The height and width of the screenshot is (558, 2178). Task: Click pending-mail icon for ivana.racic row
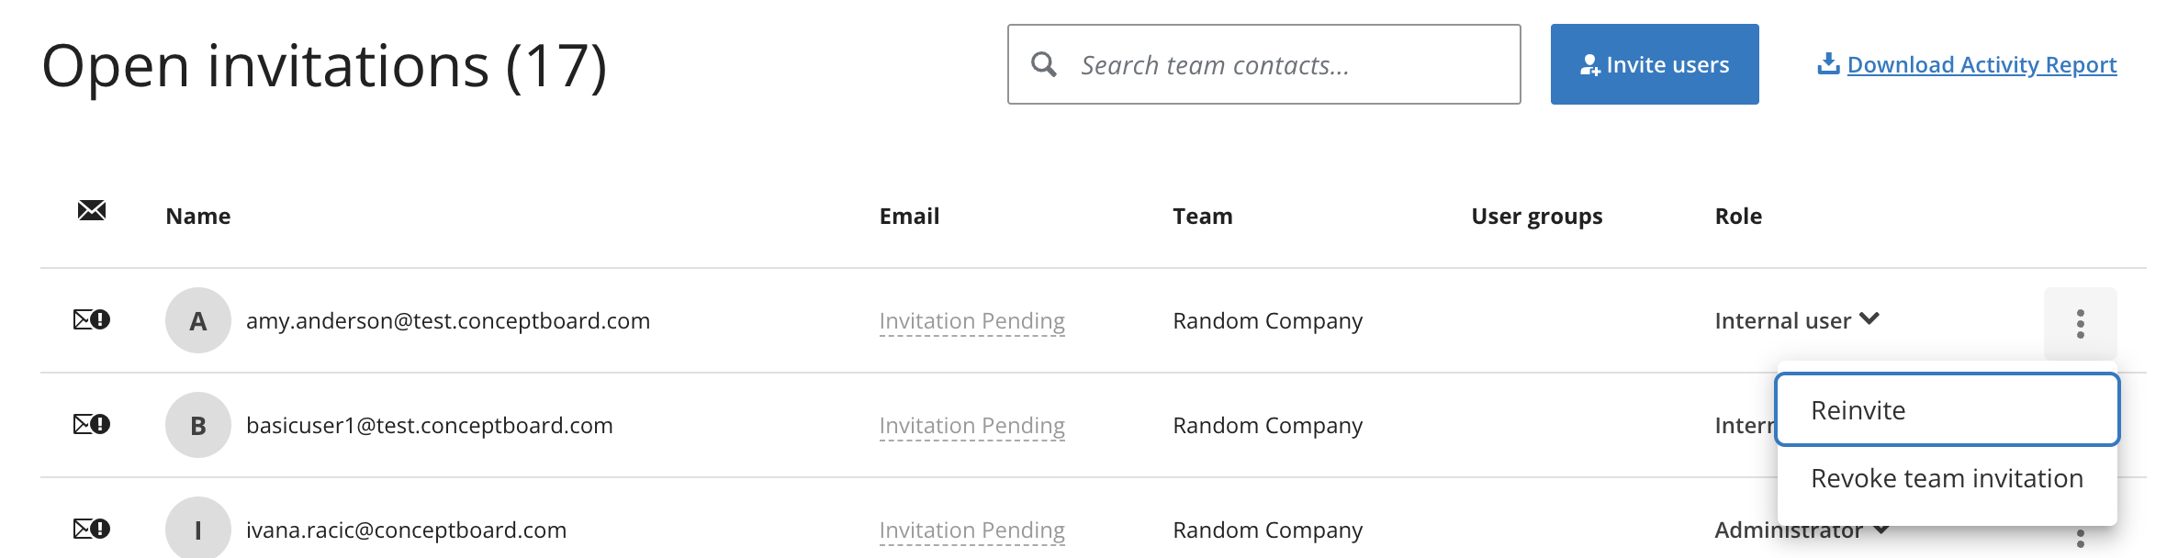92,529
